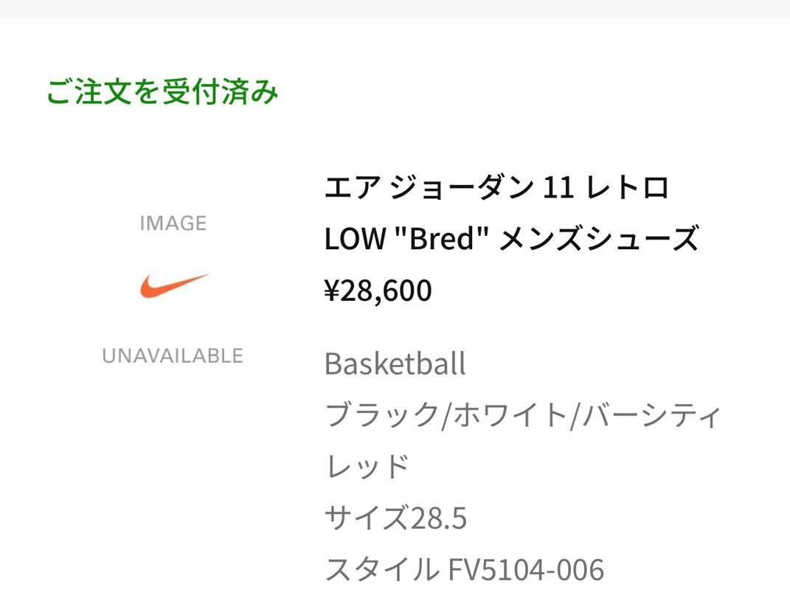The width and height of the screenshot is (790, 612).
Task: Click the number 11 in the title
Action: click(558, 188)
